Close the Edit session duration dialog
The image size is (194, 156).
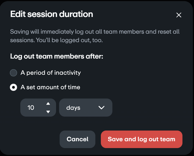[x=179, y=15]
